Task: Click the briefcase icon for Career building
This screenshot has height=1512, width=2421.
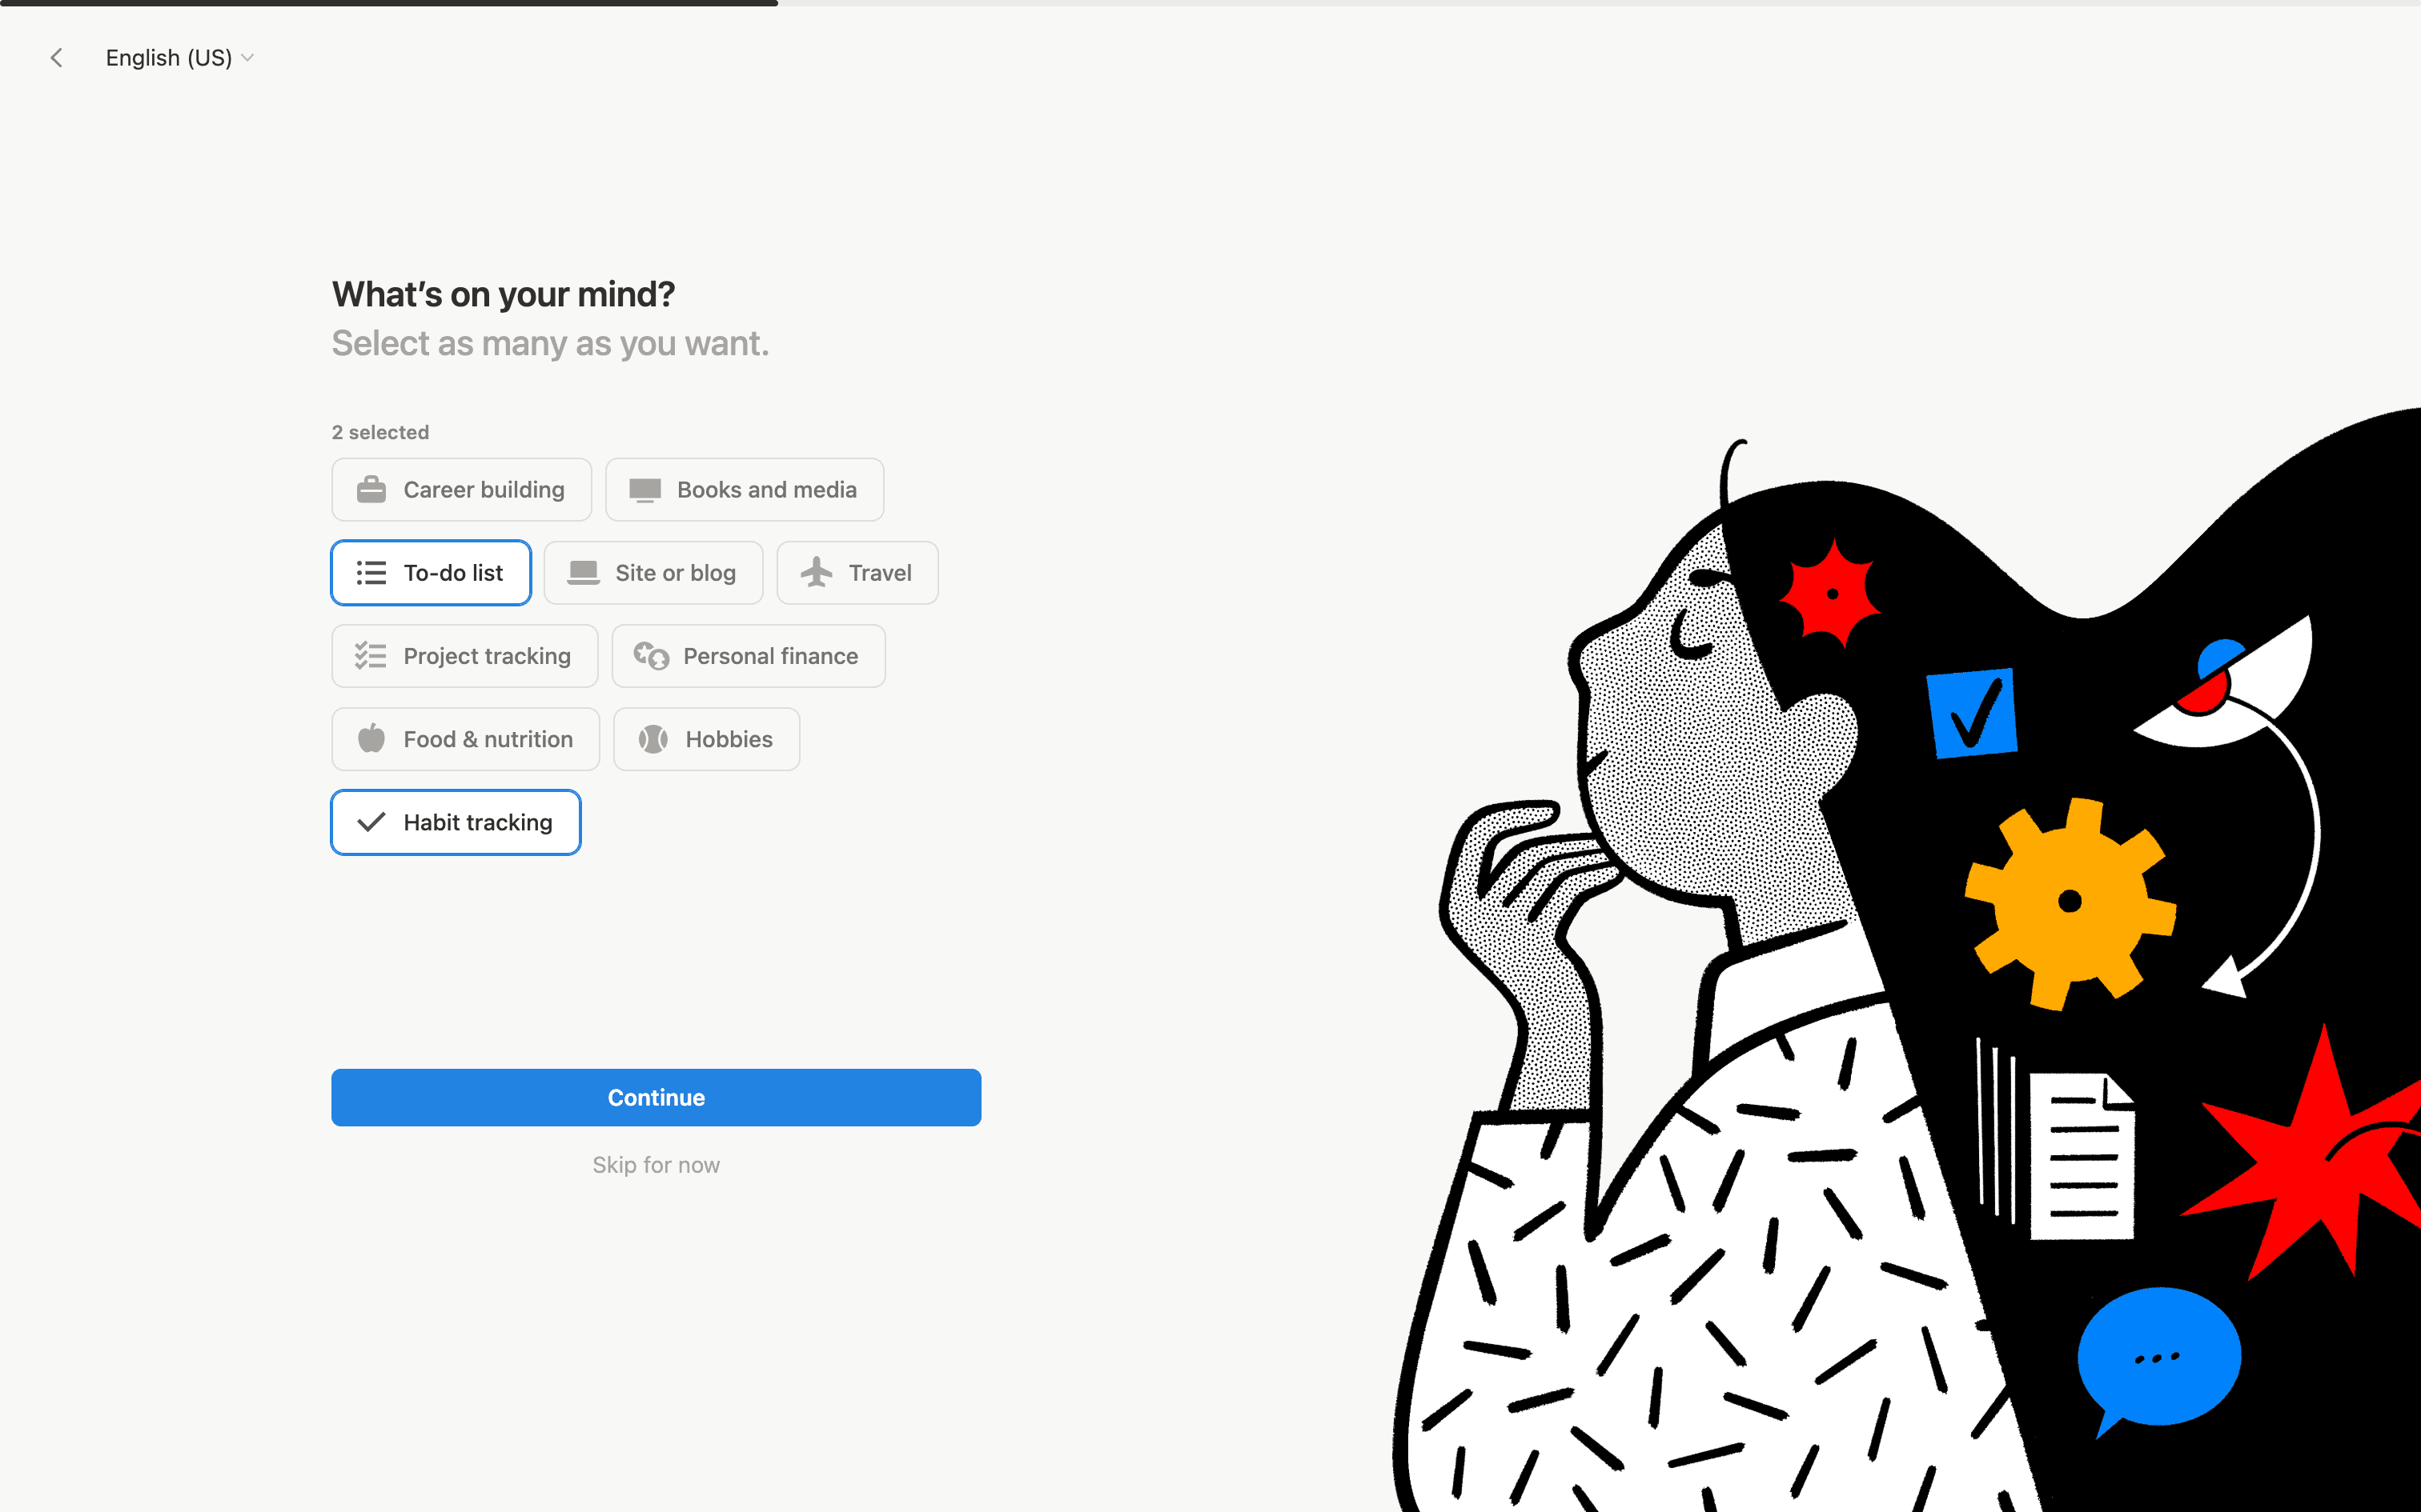Action: 371,490
